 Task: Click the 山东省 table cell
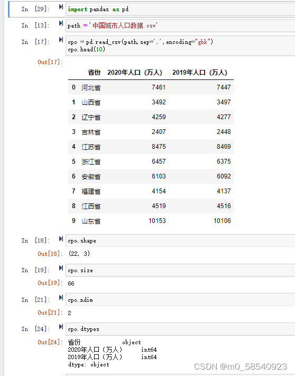91,221
